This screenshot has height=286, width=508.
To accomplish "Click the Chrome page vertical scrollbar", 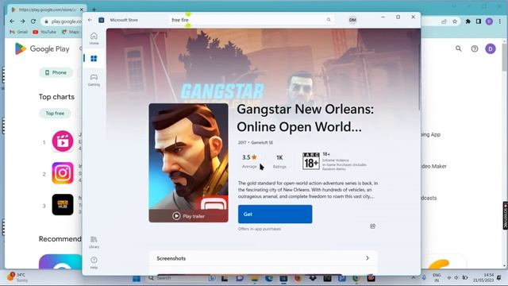I will pos(504,56).
